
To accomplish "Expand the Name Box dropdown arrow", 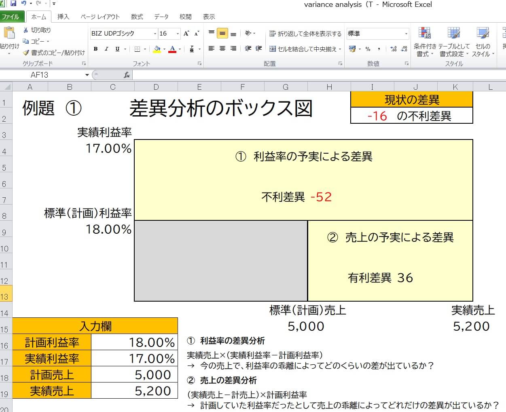I will coord(87,75).
